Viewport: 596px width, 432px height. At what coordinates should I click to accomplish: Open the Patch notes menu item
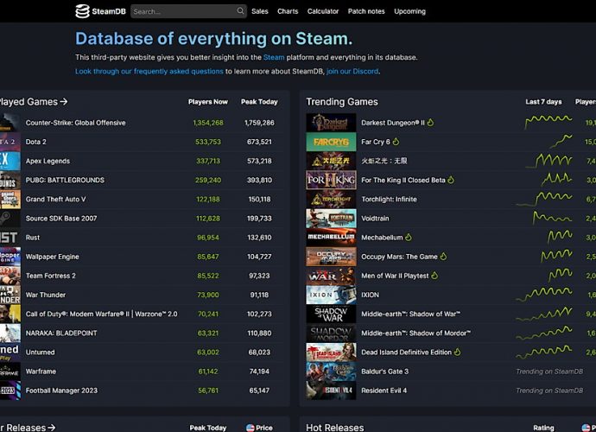pyautogui.click(x=366, y=11)
